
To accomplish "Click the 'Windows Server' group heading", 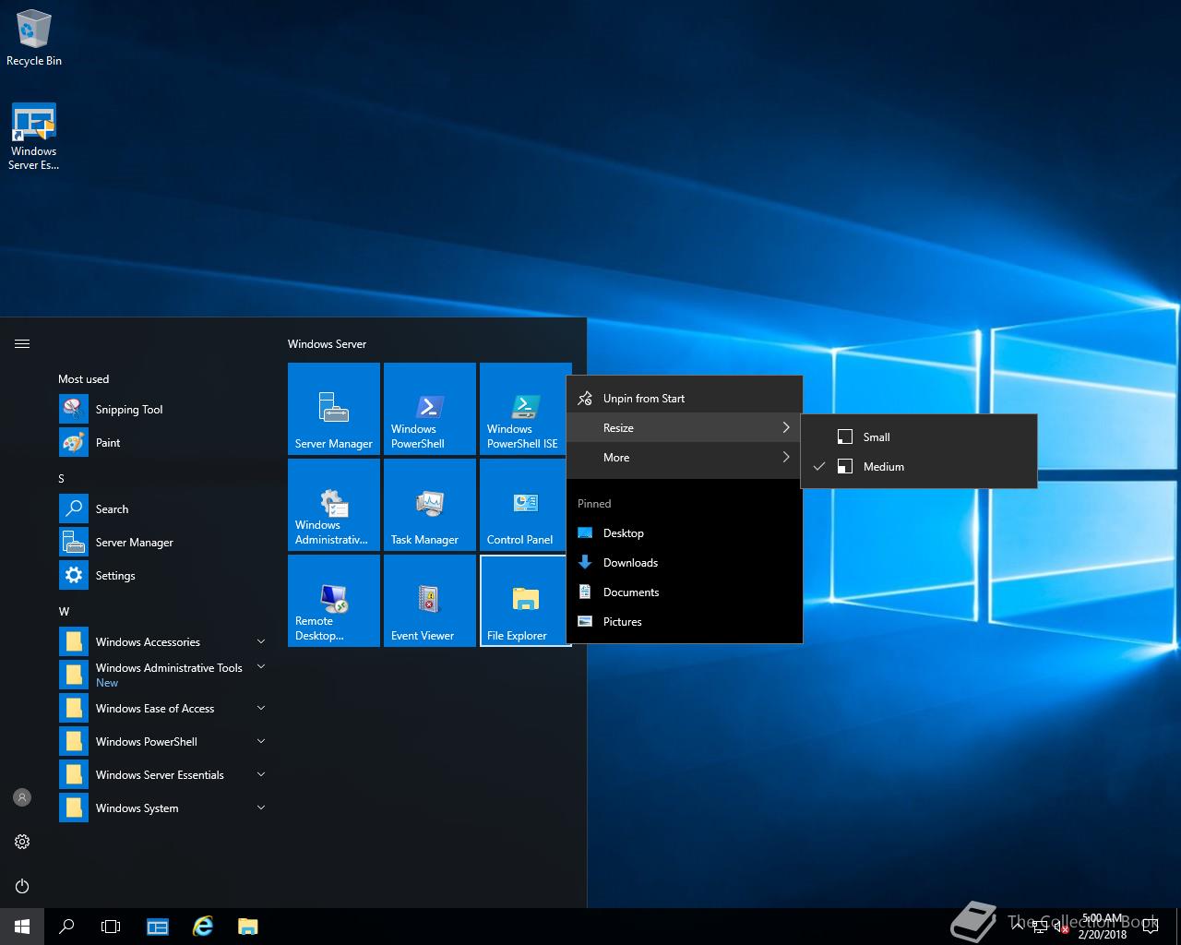I will pos(327,344).
